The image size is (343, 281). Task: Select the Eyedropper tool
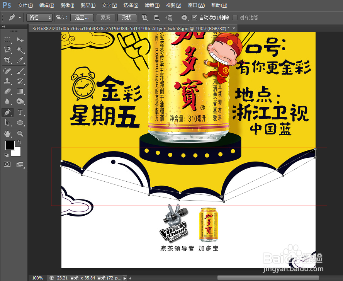pyautogui.click(x=20, y=60)
